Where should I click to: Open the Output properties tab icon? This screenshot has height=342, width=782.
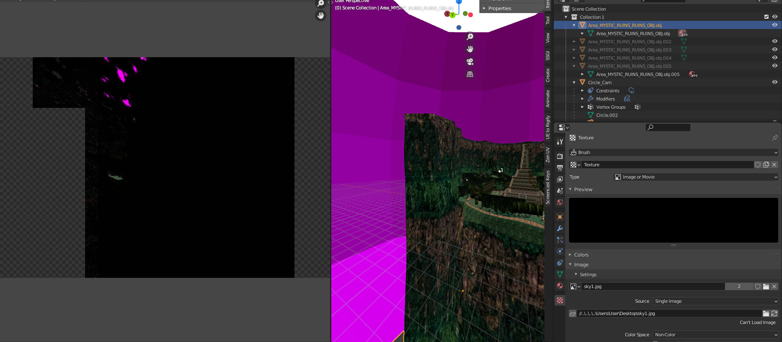[x=560, y=168]
